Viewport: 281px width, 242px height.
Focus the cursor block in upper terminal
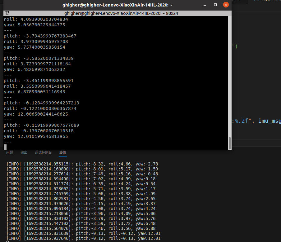[5, 147]
